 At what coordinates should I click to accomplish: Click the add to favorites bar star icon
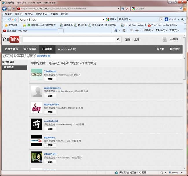coord(25,25)
